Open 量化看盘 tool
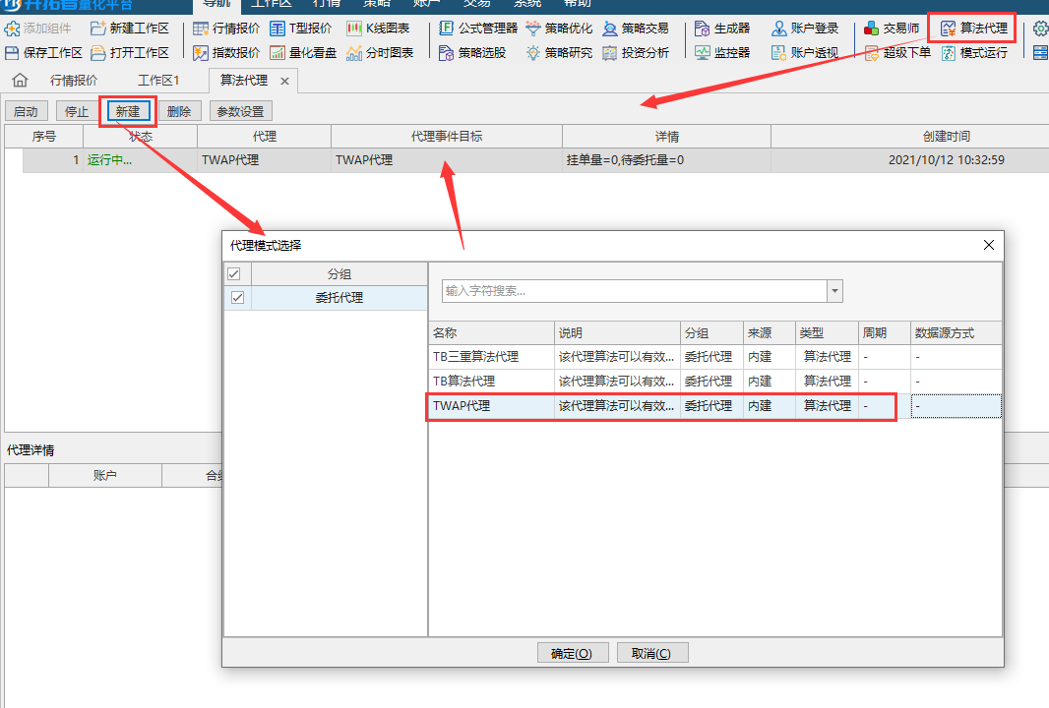The width and height of the screenshot is (1049, 708). pyautogui.click(x=302, y=52)
